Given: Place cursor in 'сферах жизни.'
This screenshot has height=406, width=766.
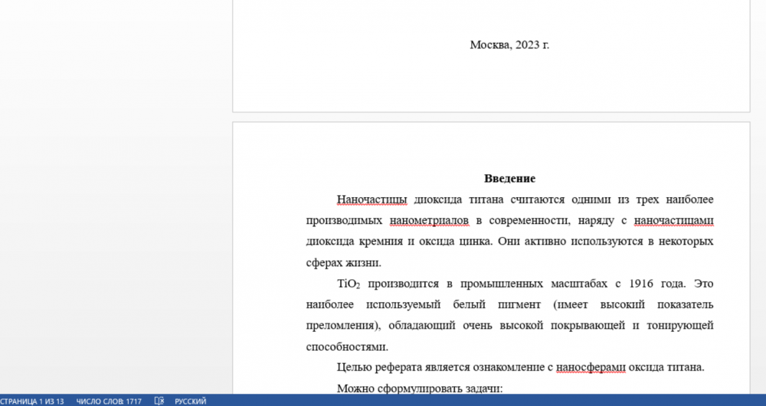Looking at the screenshot, I should coord(343,263).
